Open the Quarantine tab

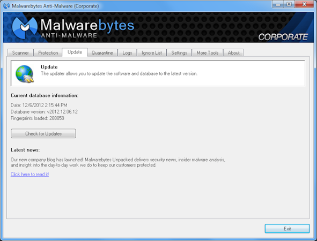coord(102,52)
